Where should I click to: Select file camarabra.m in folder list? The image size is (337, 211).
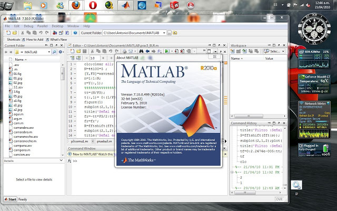pyautogui.click(x=23, y=132)
